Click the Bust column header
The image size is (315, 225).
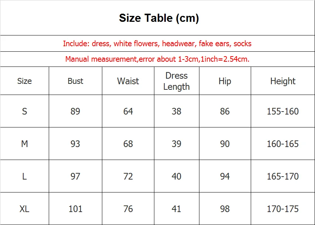click(75, 81)
